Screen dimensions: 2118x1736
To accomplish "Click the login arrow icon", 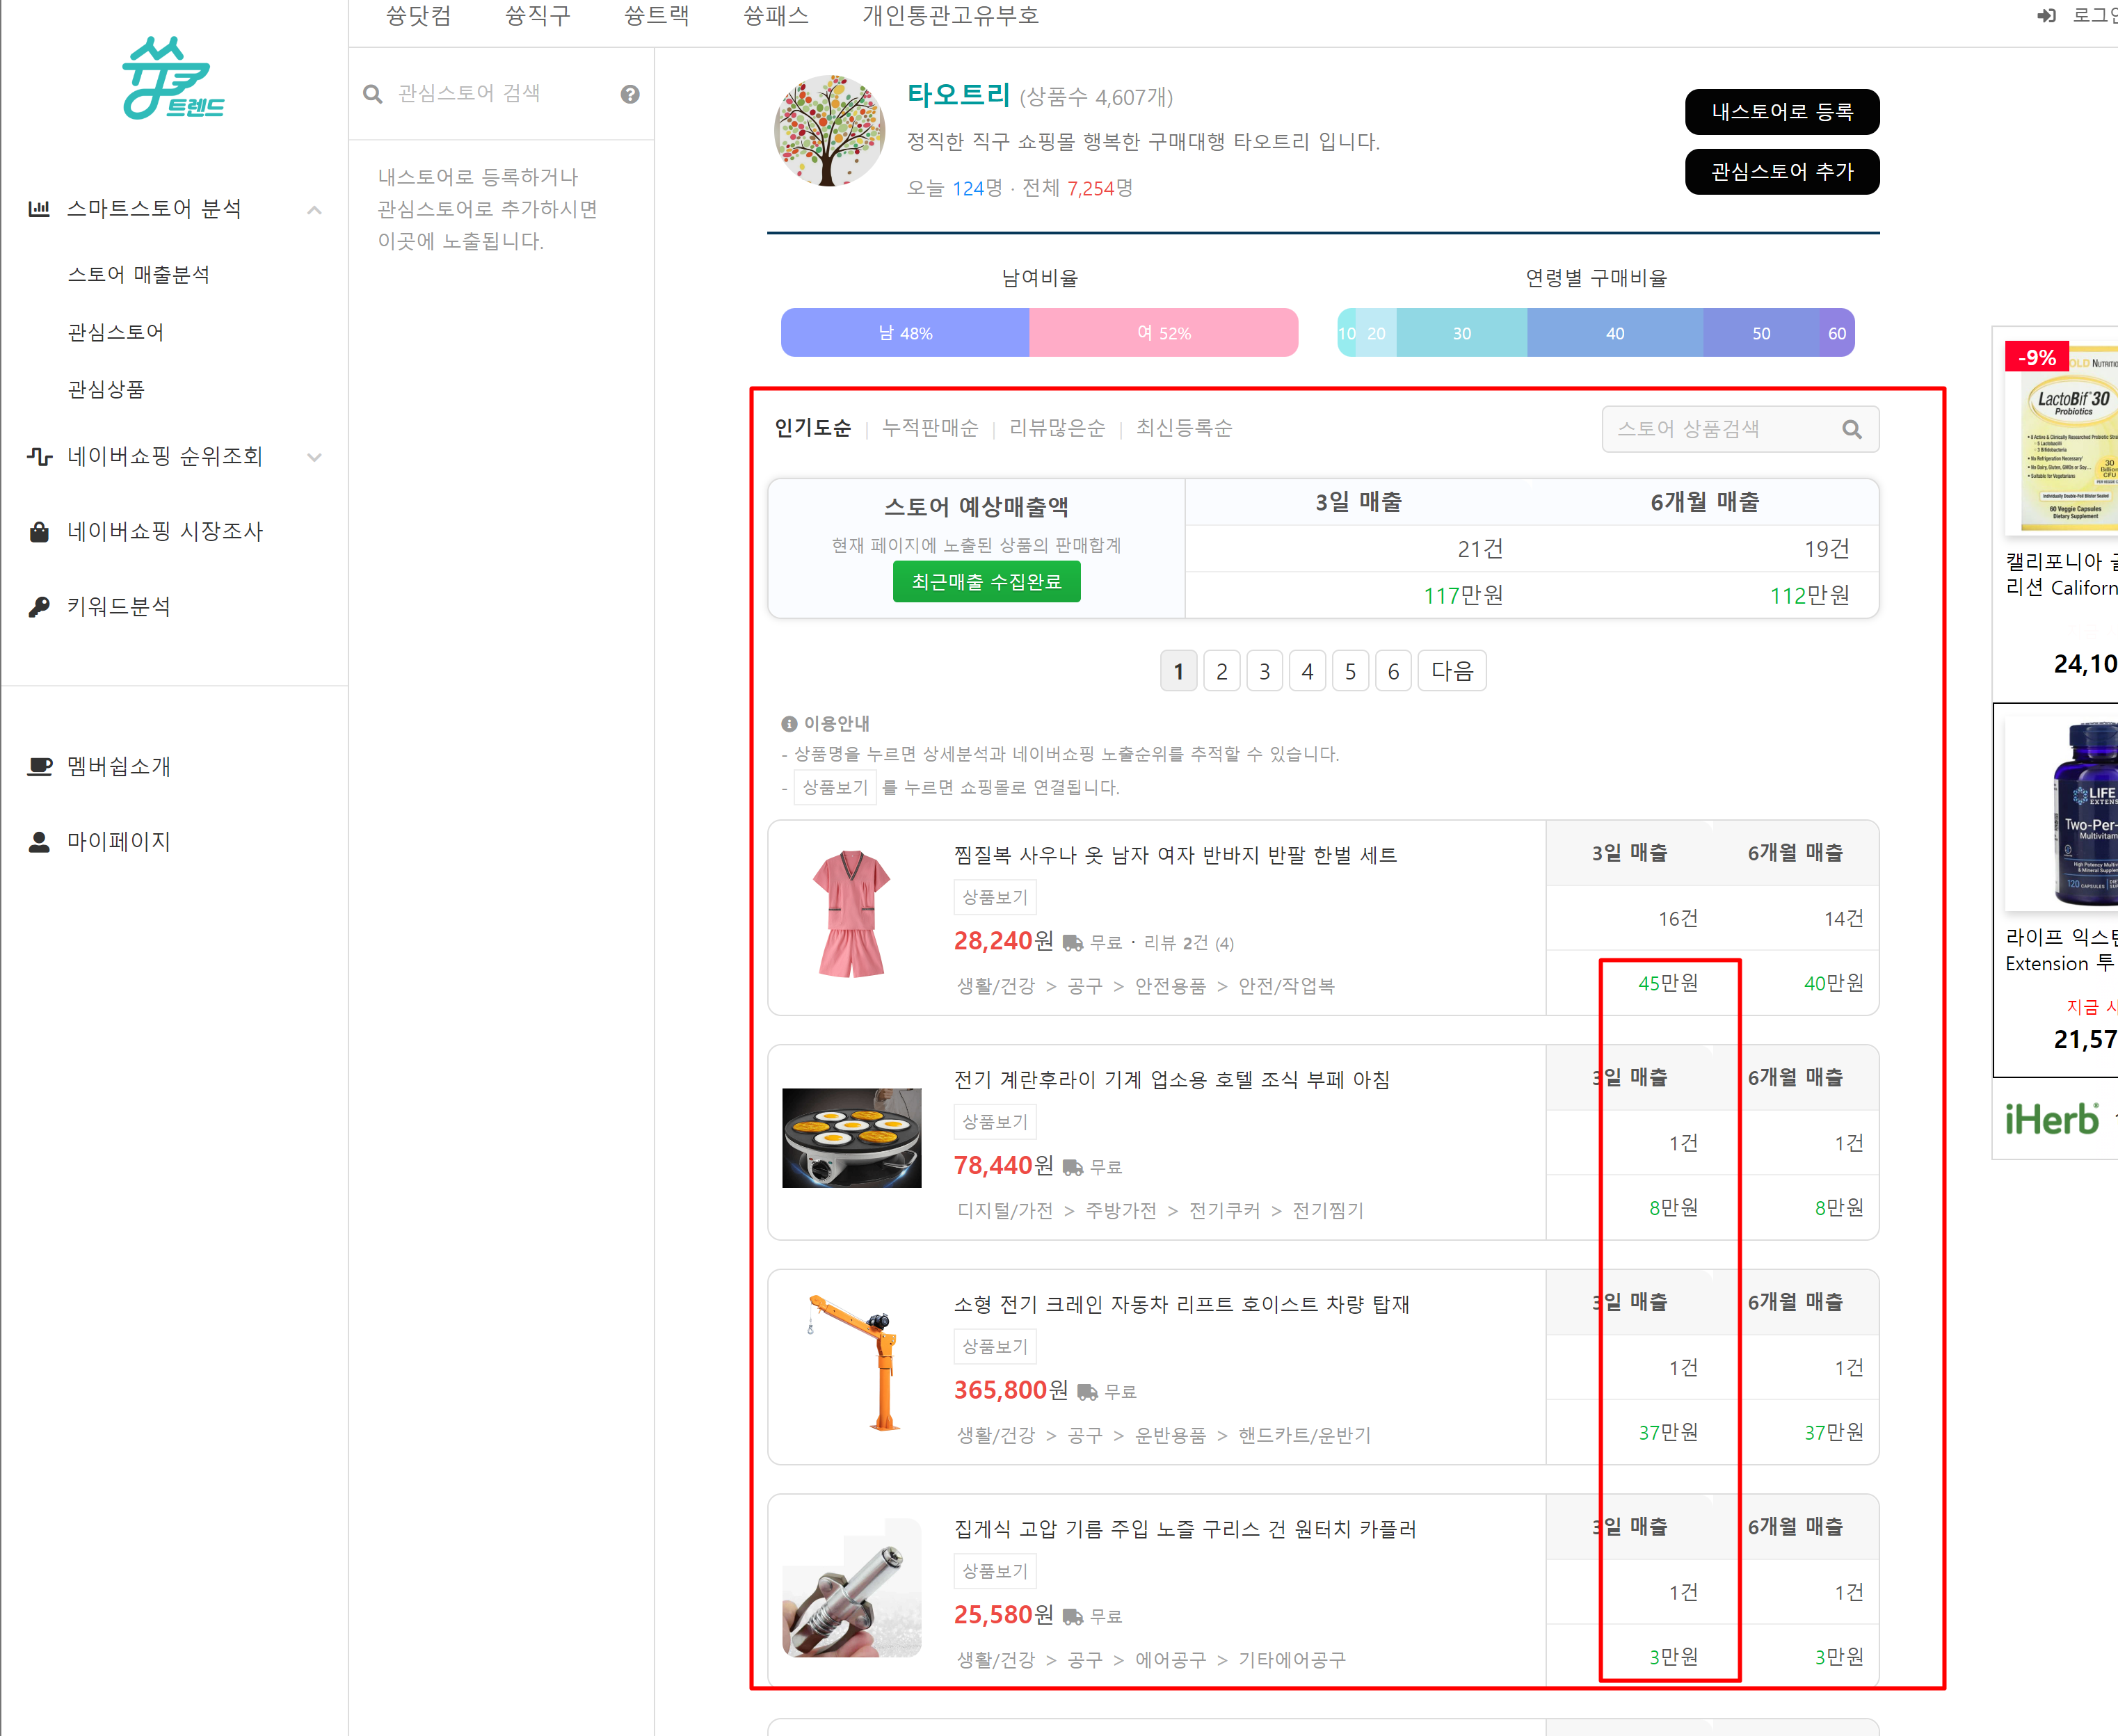I will (x=2046, y=16).
